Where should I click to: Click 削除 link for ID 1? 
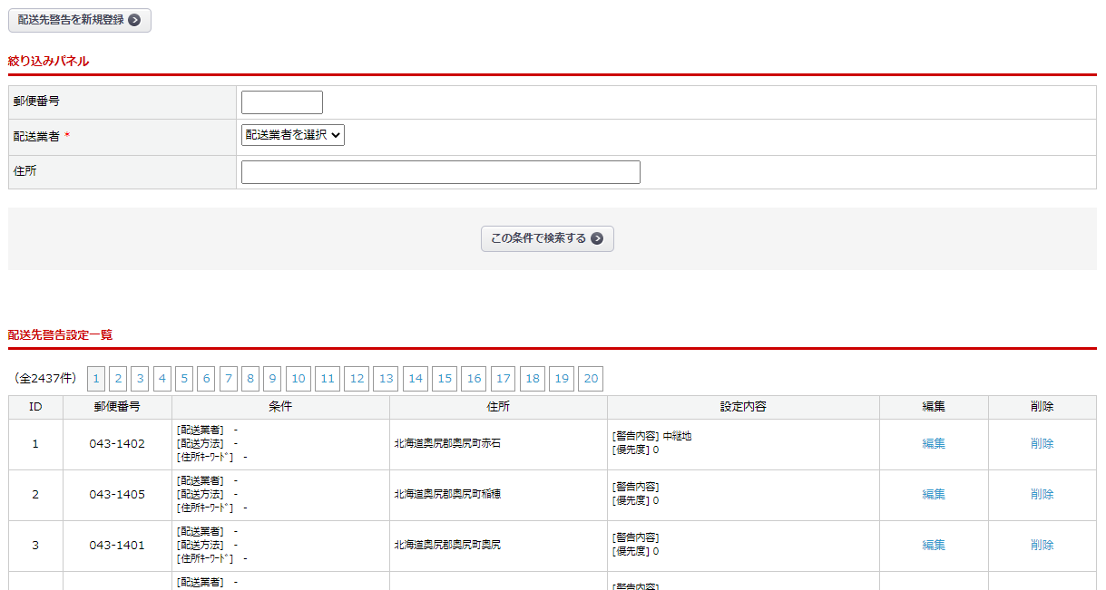[x=1042, y=444]
